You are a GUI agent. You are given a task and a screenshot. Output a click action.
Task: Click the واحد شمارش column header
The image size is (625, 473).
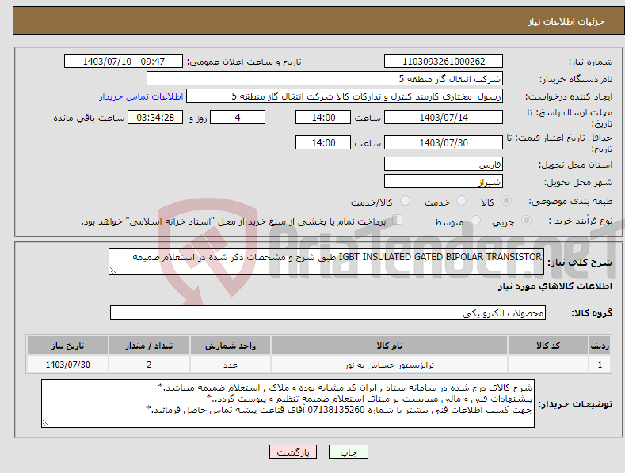tap(231, 346)
